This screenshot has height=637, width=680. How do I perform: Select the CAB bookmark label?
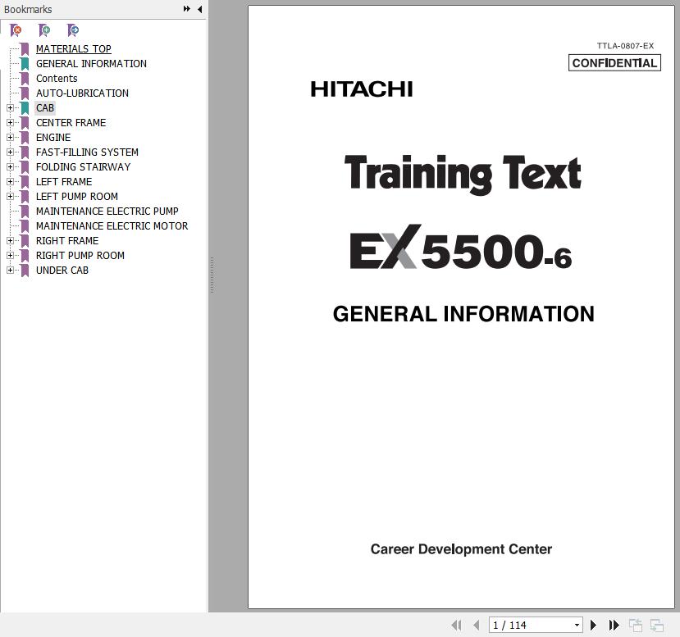click(x=45, y=108)
